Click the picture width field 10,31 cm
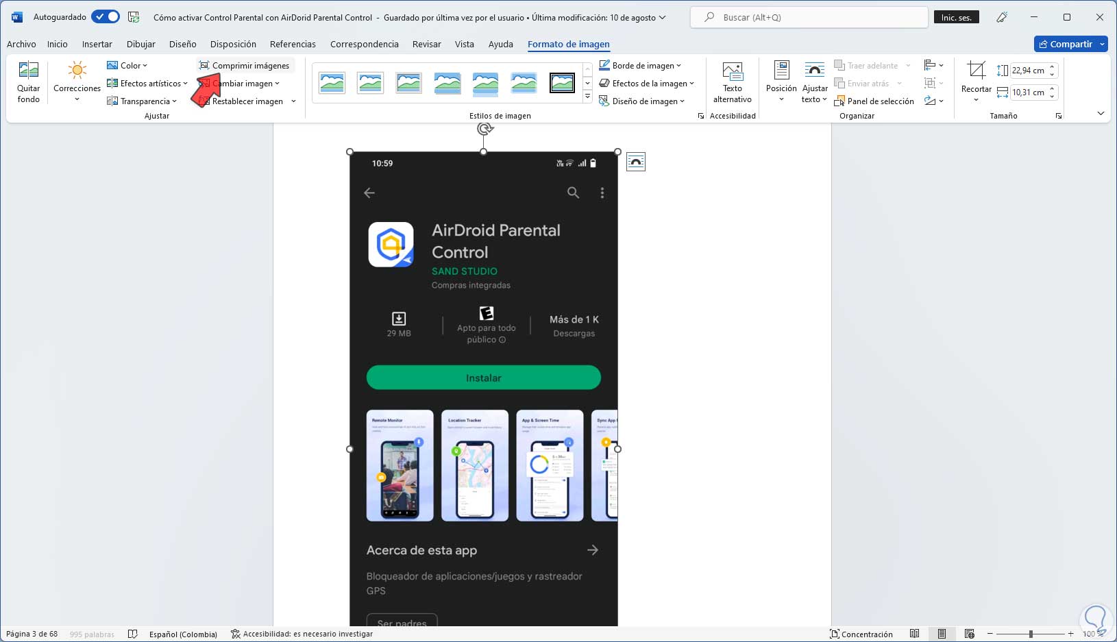 (x=1028, y=92)
